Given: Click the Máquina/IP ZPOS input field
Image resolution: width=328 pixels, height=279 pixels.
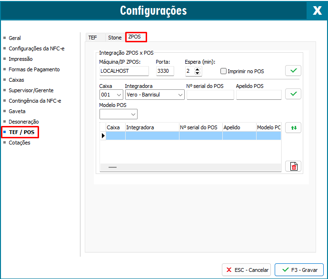Looking at the screenshot, I should pos(124,71).
